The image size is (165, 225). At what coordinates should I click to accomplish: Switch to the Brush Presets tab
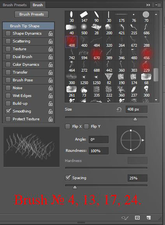[15, 5]
